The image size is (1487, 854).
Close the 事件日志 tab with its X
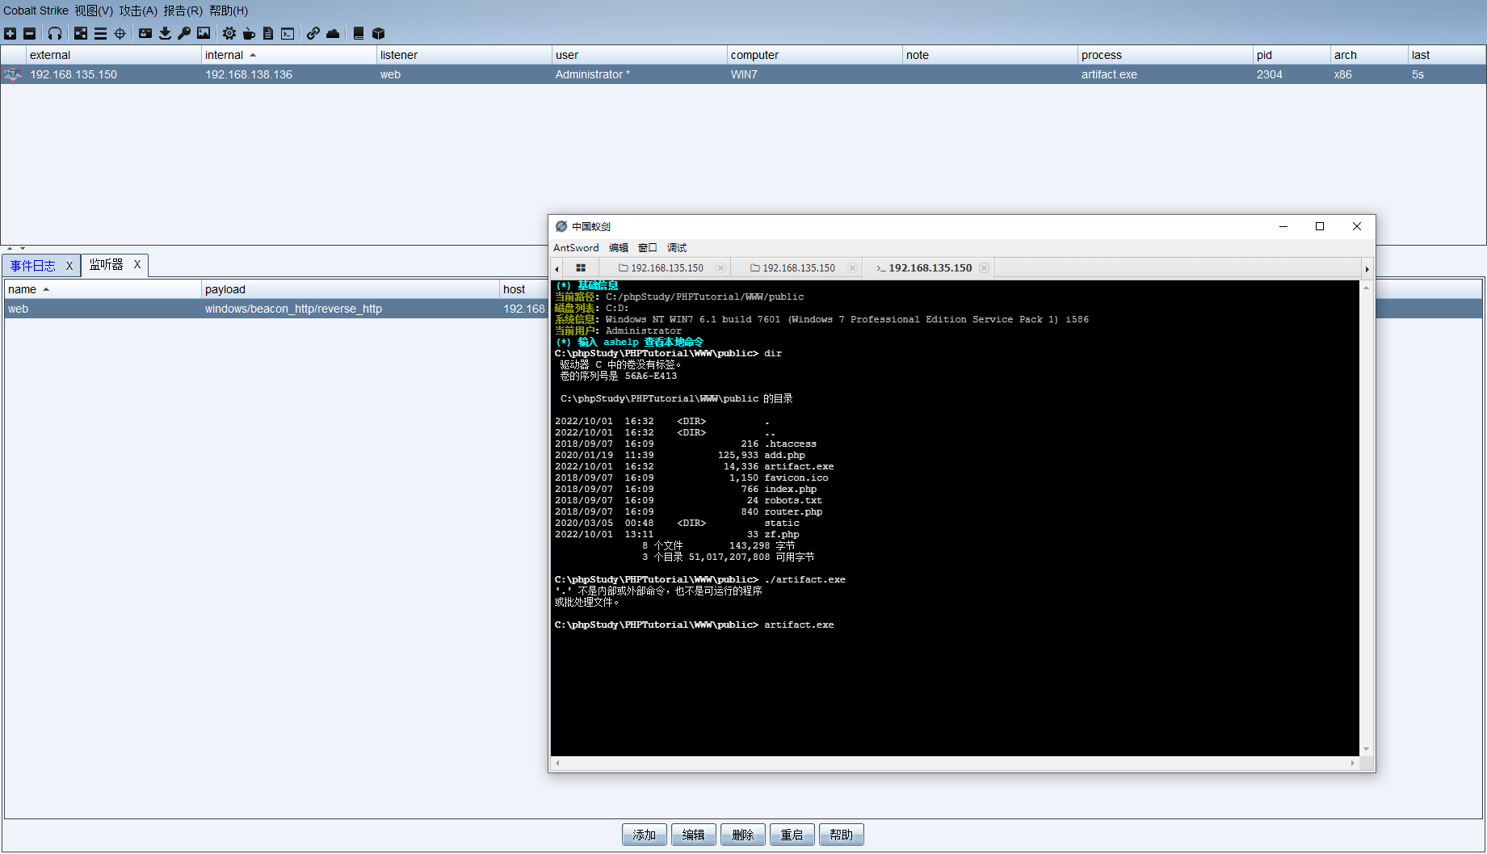pos(69,265)
